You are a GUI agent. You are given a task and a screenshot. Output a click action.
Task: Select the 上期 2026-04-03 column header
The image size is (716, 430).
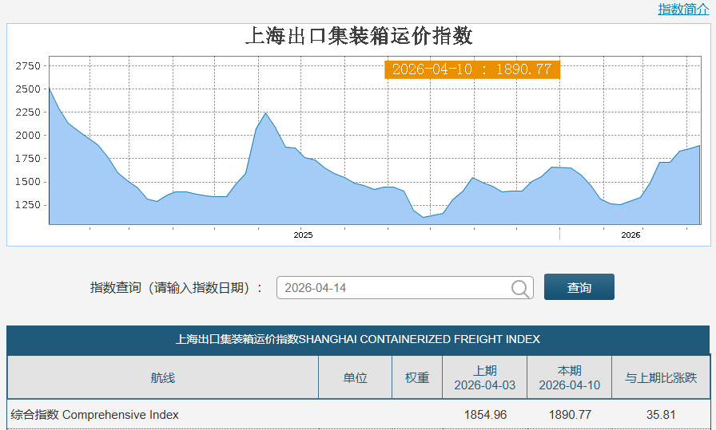(485, 377)
